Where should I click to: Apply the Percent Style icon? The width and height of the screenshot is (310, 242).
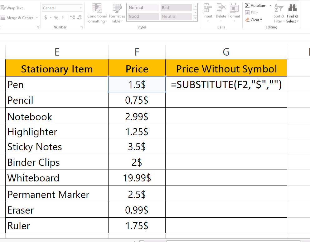click(56, 17)
